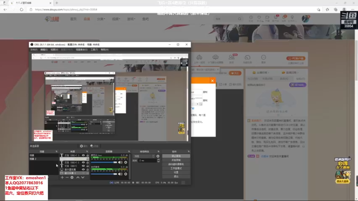
Task: Click the stop streaming button in OBS controls
Action: 176,156
